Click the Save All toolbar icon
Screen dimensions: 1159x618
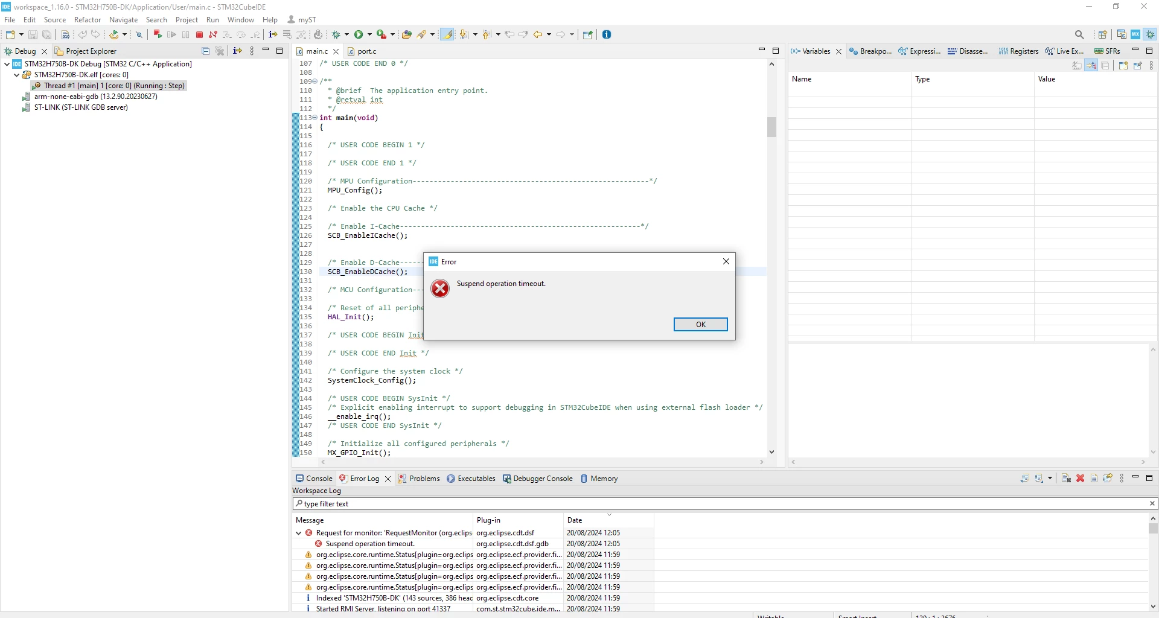coord(46,34)
